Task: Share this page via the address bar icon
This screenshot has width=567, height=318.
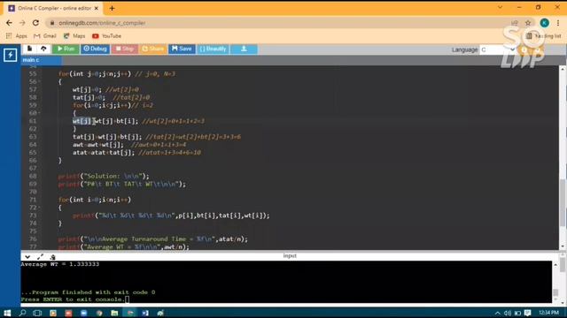Action: (515, 23)
